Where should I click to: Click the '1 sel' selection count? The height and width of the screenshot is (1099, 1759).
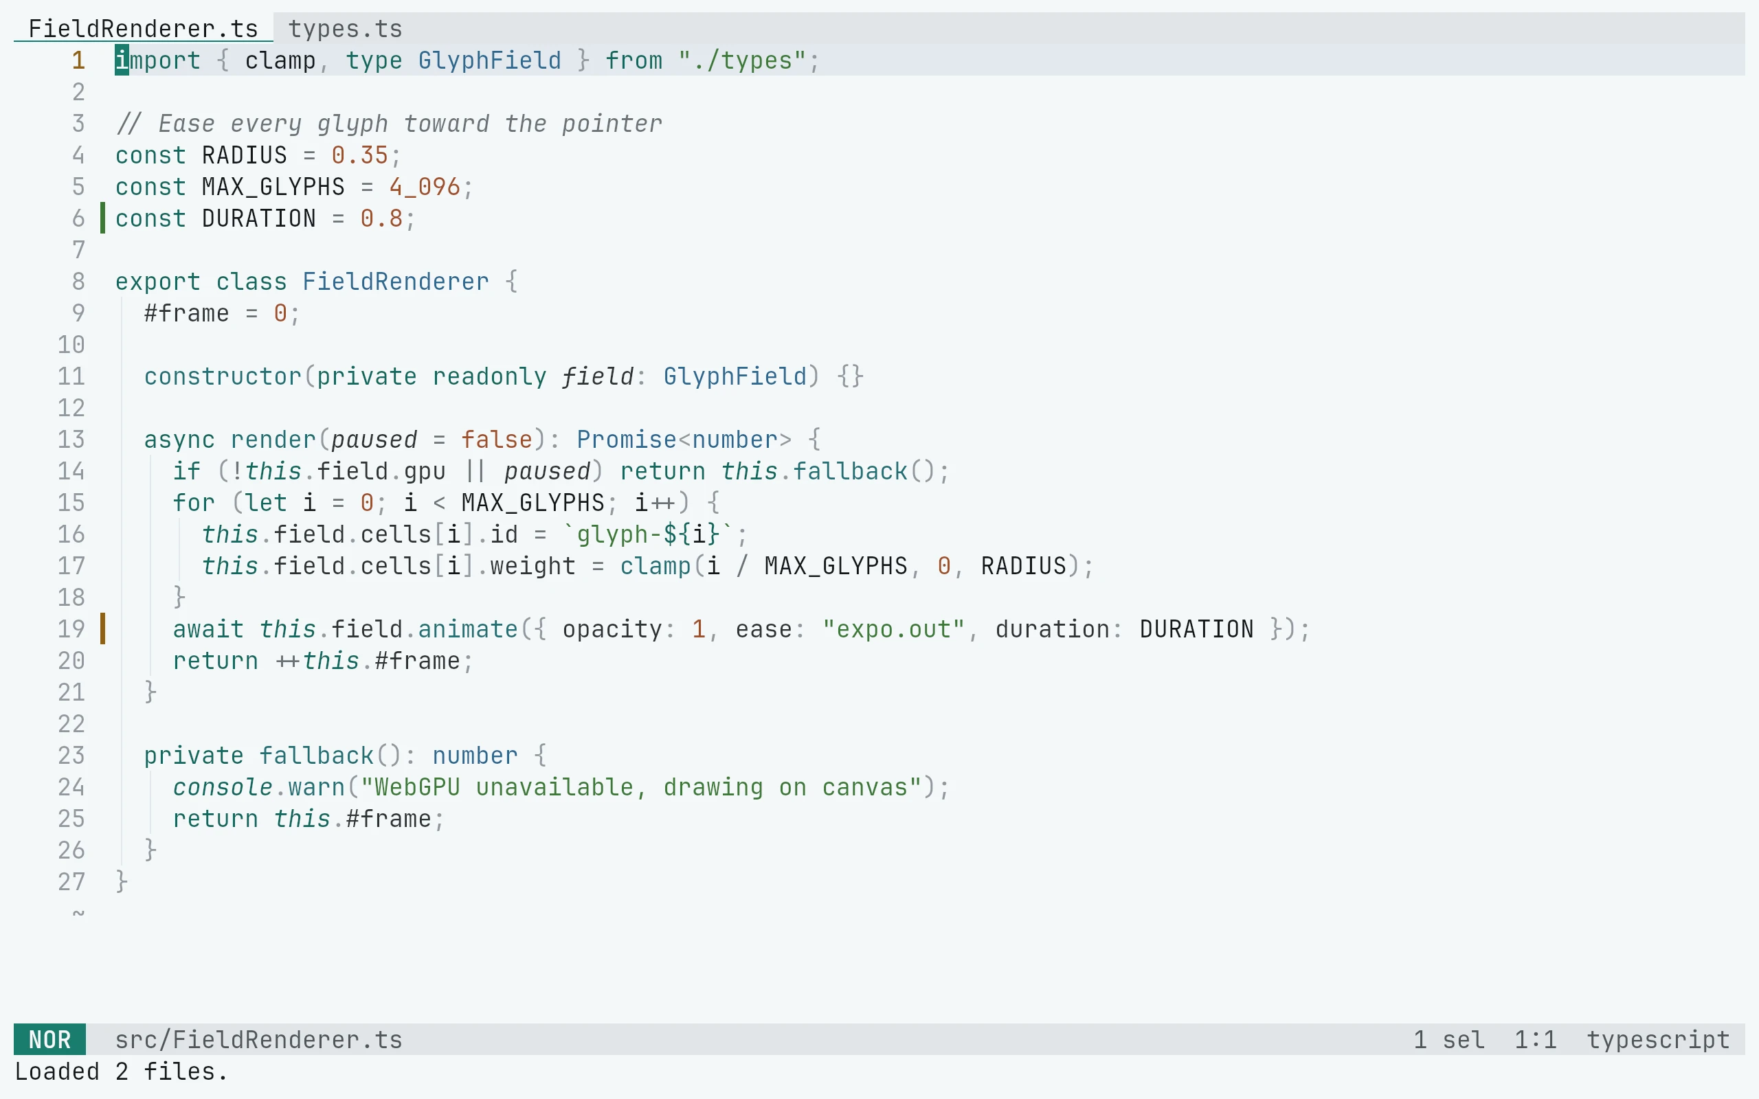1448,1039
